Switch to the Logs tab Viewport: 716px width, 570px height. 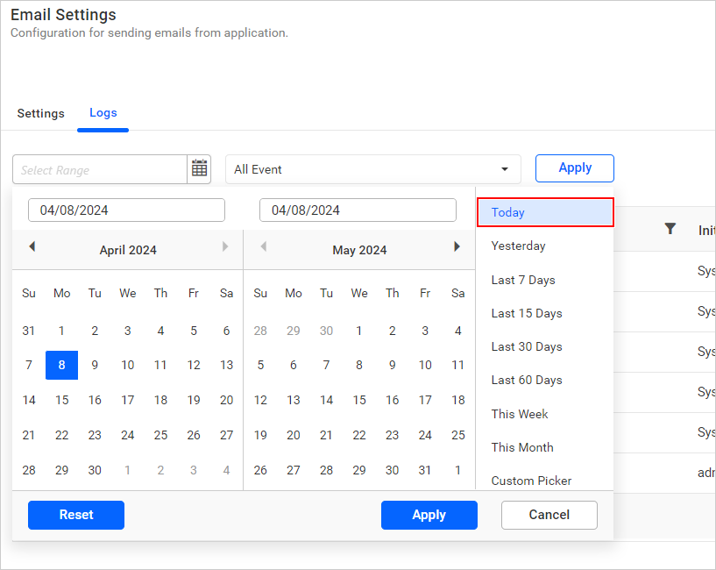tap(103, 112)
